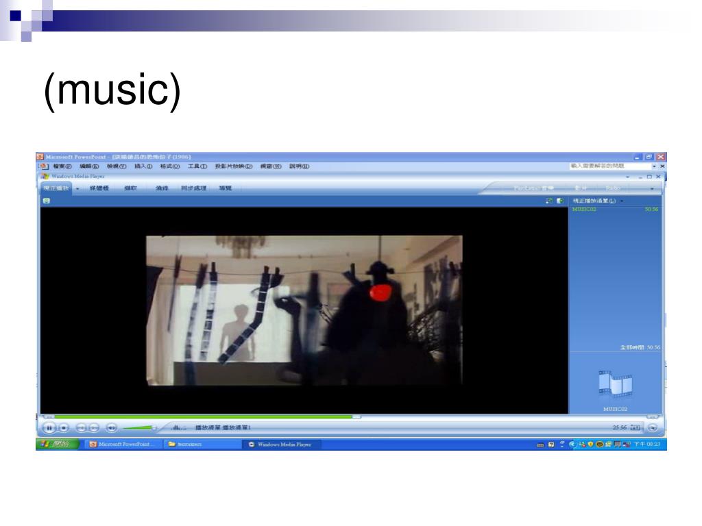The width and height of the screenshot is (702, 526).
Task: Click the skin mode switch button
Action: tap(653, 428)
